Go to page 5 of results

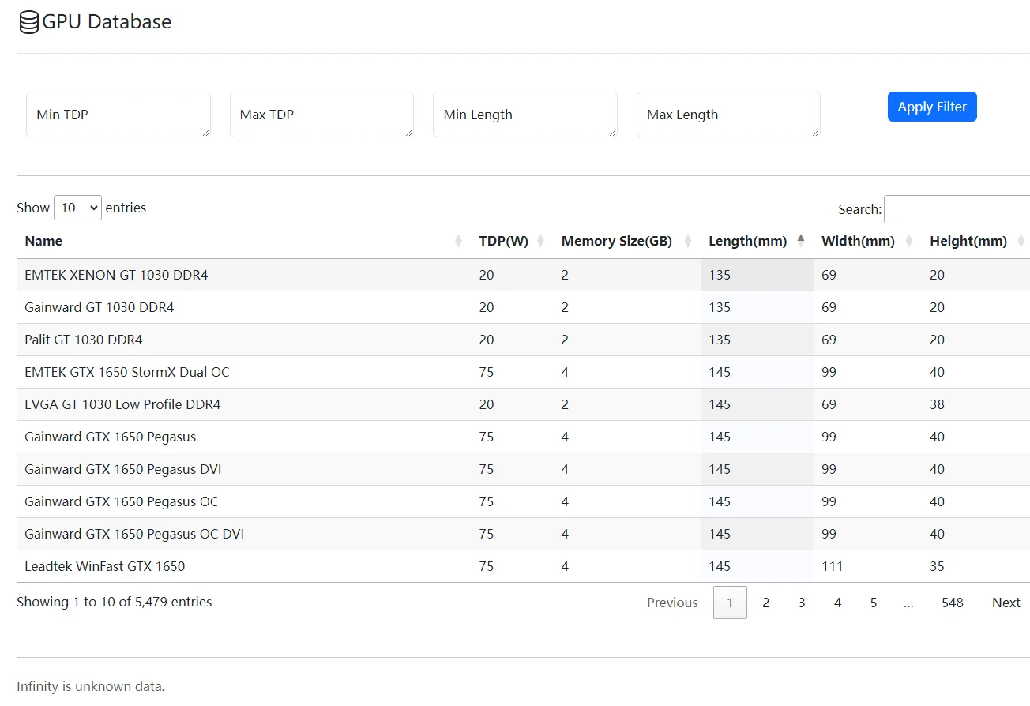click(874, 603)
